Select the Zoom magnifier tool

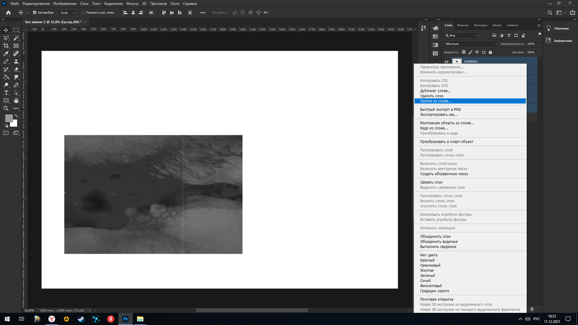(x=6, y=108)
